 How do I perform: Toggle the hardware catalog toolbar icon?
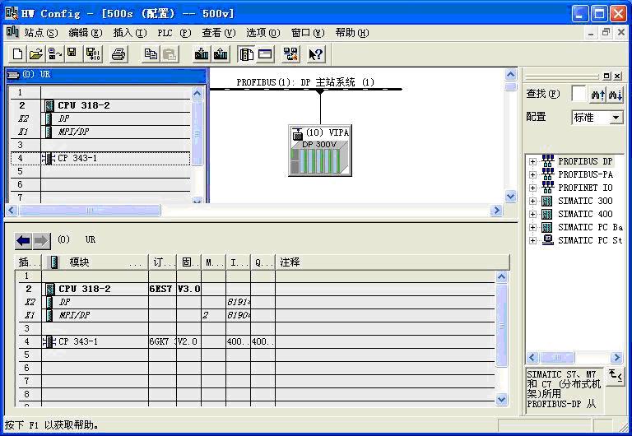tap(246, 54)
